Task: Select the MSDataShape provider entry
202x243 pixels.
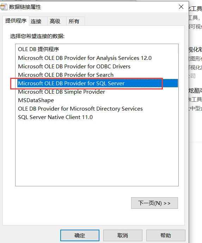Action: (36, 100)
